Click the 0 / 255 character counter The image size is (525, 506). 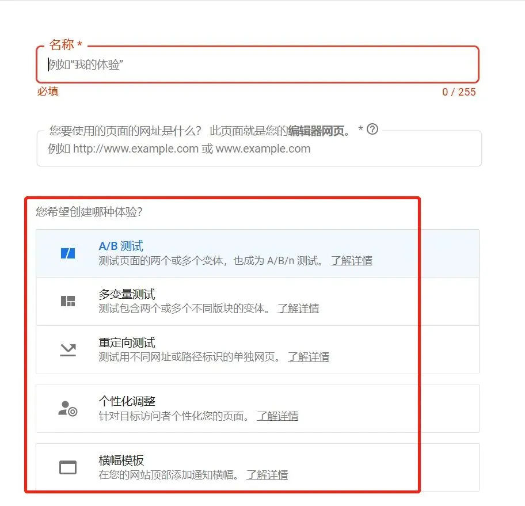coord(459,92)
